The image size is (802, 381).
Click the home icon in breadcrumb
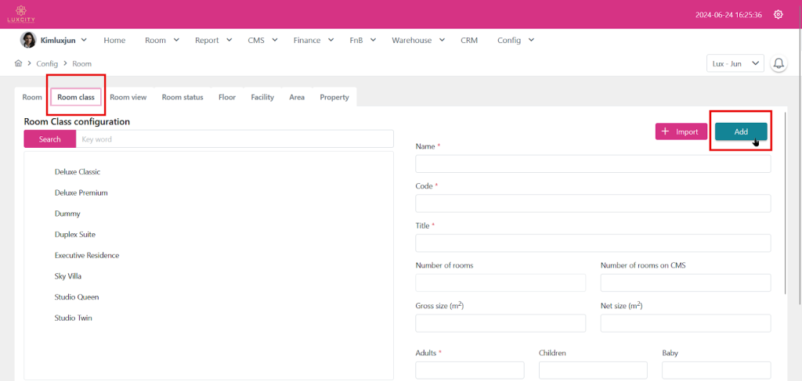click(18, 63)
